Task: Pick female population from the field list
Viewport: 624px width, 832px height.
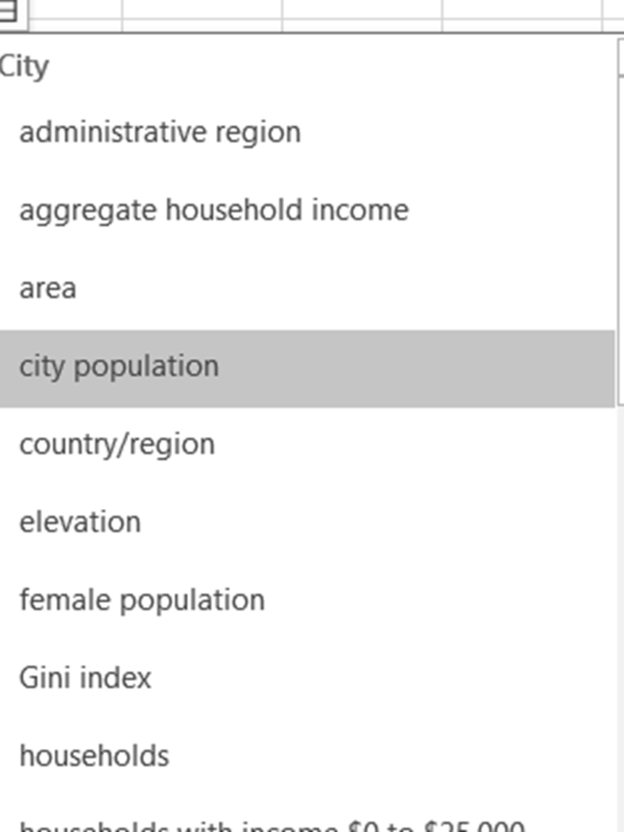Action: point(142,601)
